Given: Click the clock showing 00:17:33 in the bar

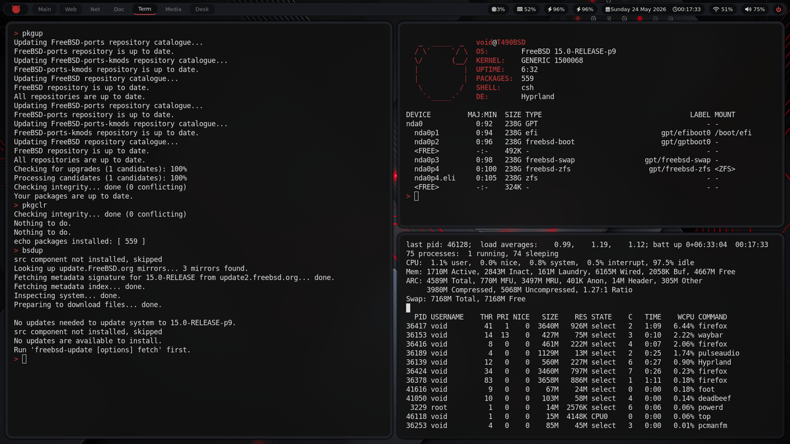Looking at the screenshot, I should point(687,9).
